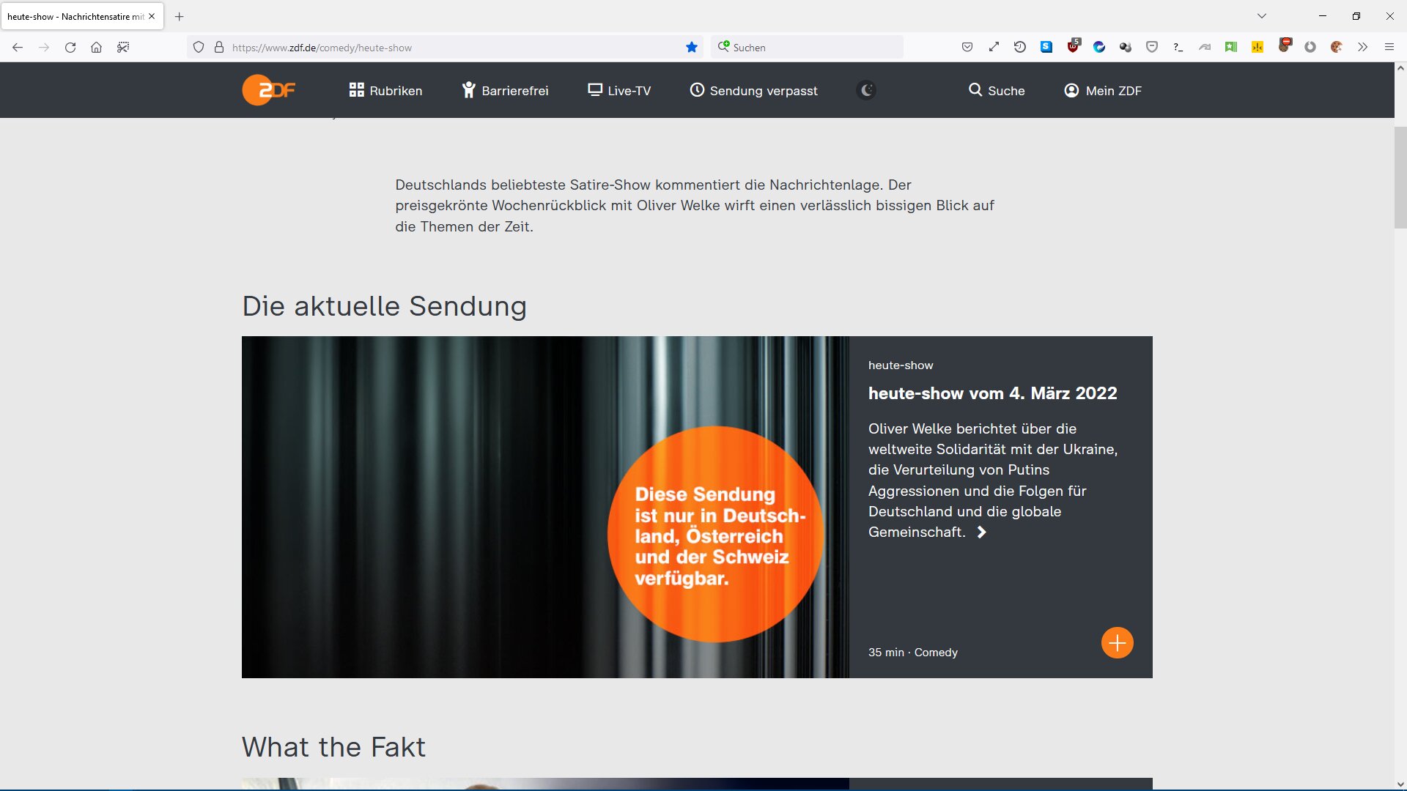Screen dimensions: 1407x791
Task: Open Barrierefrei accessibility options
Action: point(505,90)
